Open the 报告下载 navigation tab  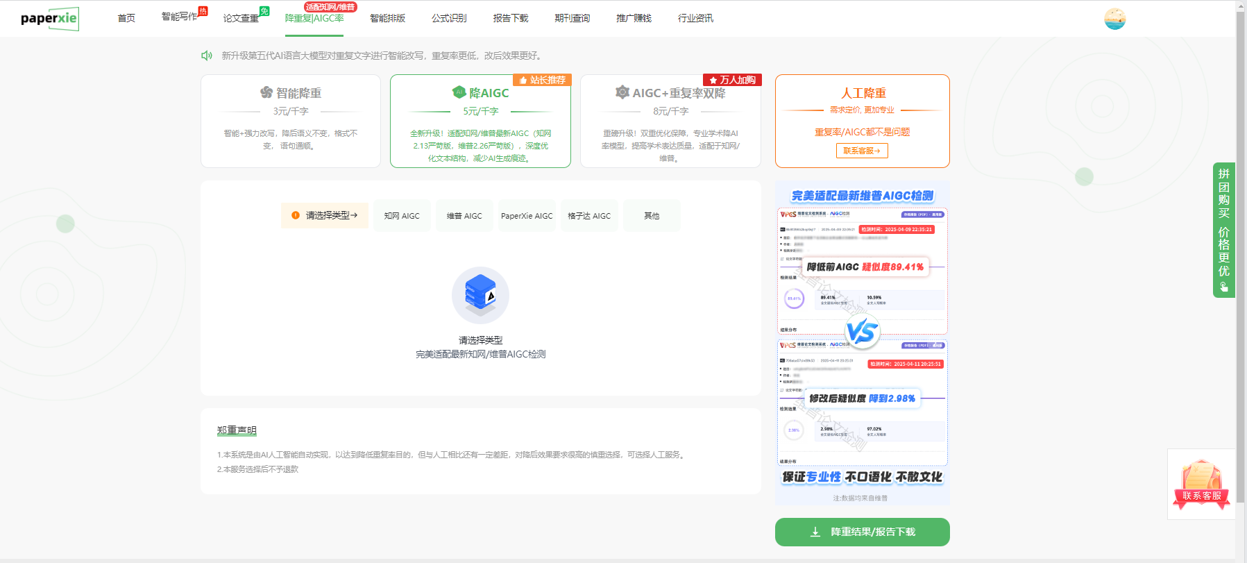(x=511, y=18)
